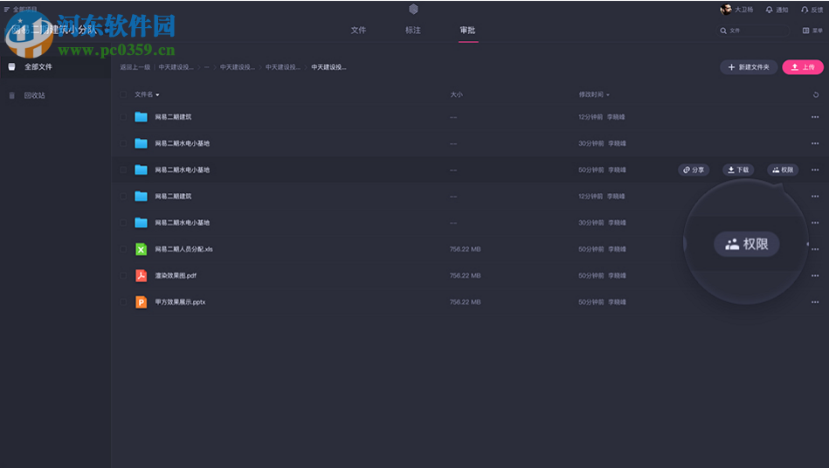Open the 菜单 layout icon
Image resolution: width=829 pixels, height=468 pixels.
tap(805, 31)
